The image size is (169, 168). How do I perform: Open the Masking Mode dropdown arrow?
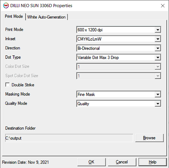pyautogui.click(x=158, y=94)
